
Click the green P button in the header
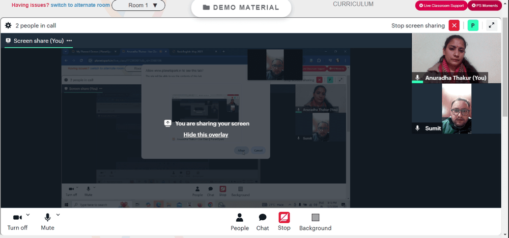click(473, 25)
